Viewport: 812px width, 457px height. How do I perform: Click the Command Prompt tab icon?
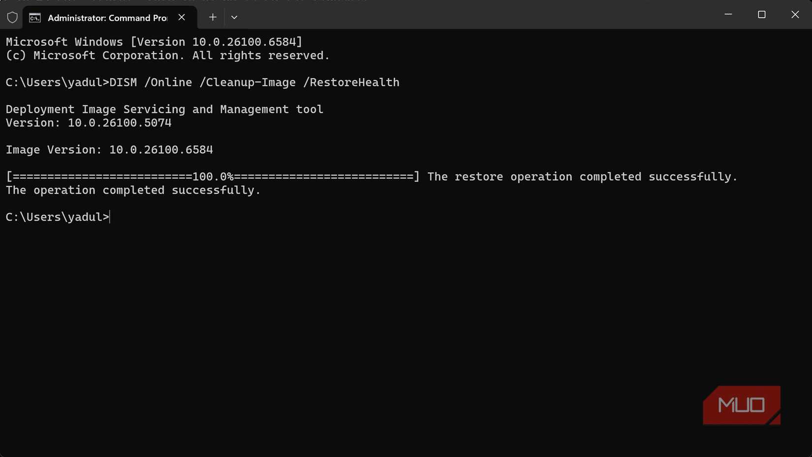point(35,18)
